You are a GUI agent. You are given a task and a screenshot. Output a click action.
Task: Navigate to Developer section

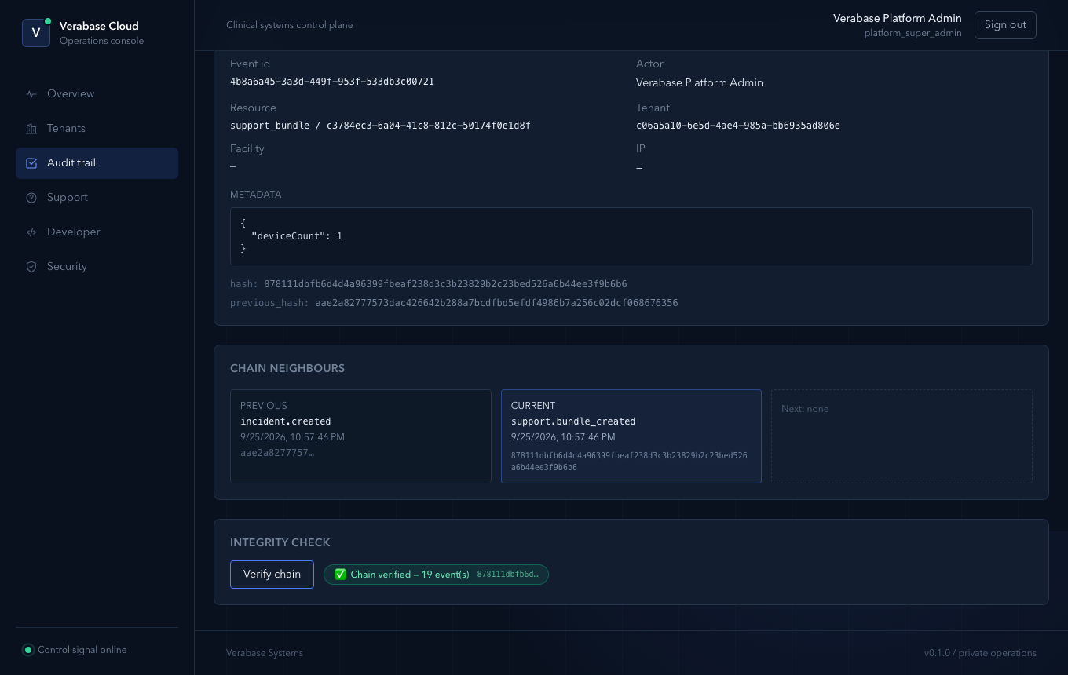tap(97, 232)
